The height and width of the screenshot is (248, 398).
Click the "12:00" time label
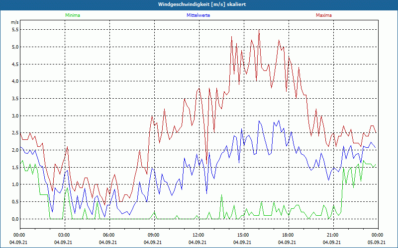199,235
